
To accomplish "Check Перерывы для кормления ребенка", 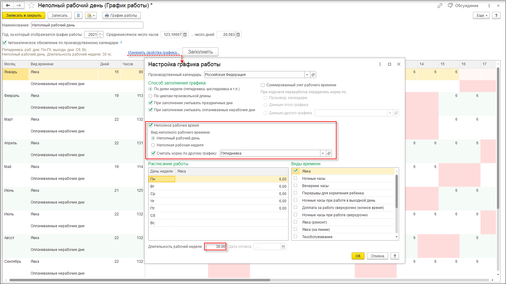I will coord(295,193).
